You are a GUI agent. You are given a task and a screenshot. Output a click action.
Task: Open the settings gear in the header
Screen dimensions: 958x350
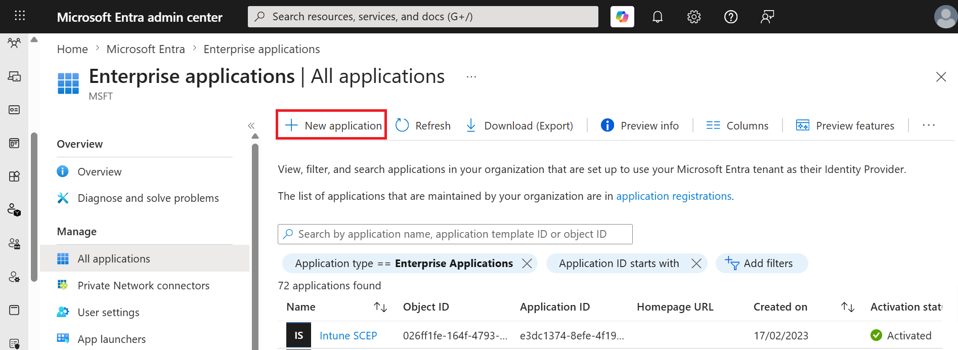point(694,17)
